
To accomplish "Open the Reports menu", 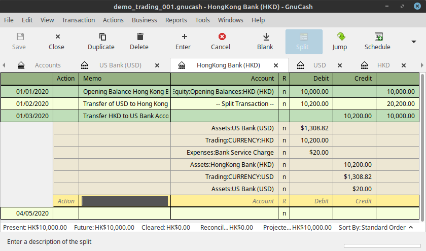I will point(176,20).
